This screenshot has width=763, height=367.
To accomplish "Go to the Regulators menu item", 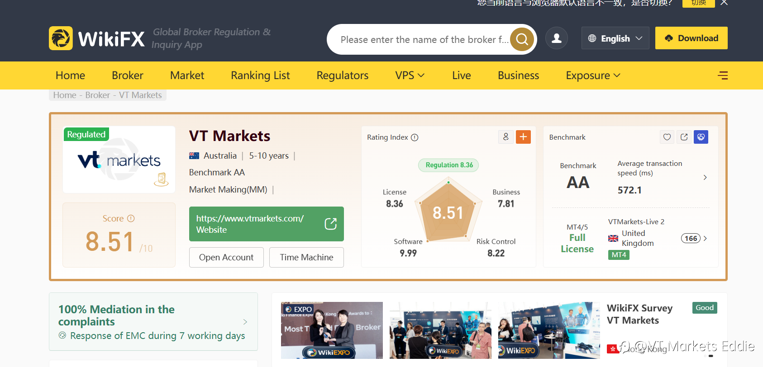I will 343,75.
